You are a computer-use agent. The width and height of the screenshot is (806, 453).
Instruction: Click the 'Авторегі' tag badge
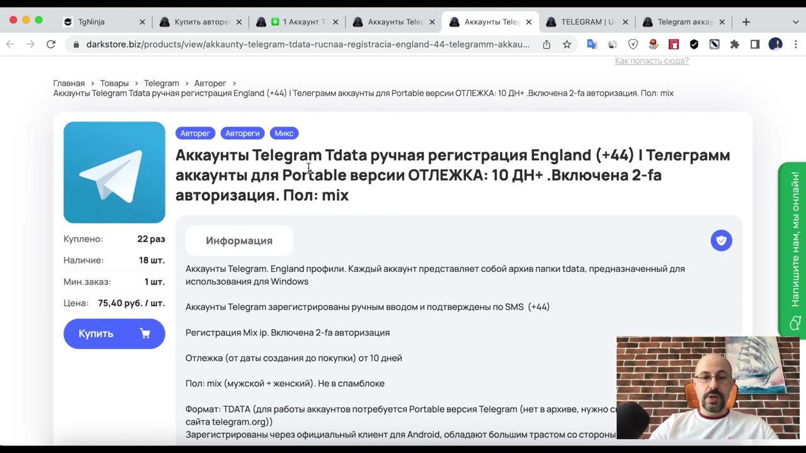point(242,133)
